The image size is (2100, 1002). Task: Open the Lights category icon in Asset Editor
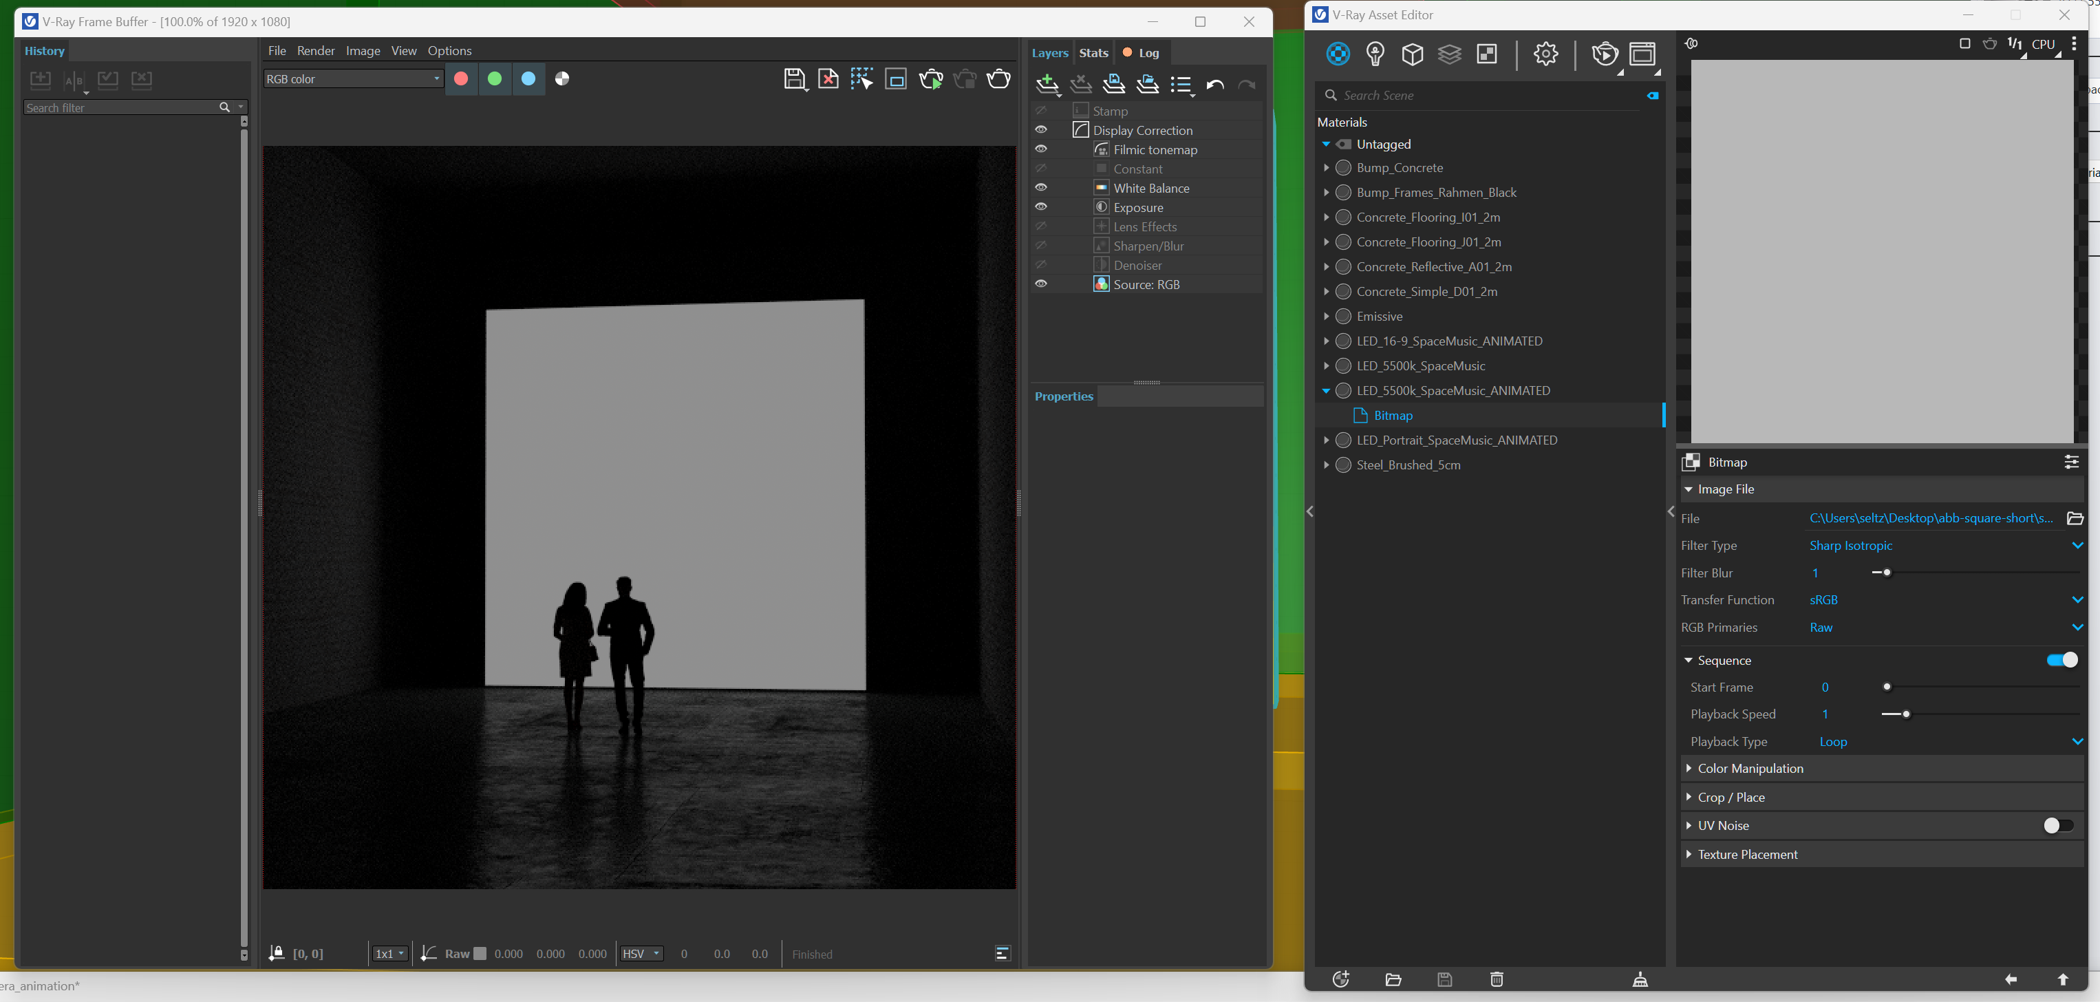point(1375,54)
